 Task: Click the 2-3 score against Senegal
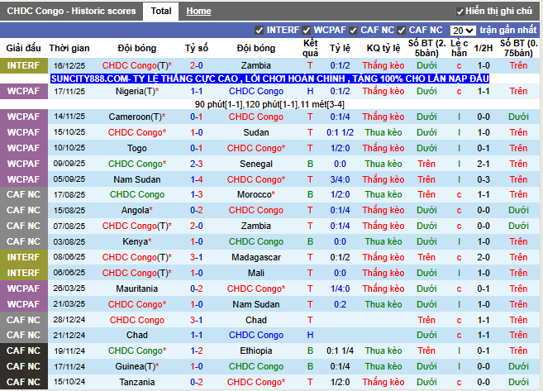point(197,164)
